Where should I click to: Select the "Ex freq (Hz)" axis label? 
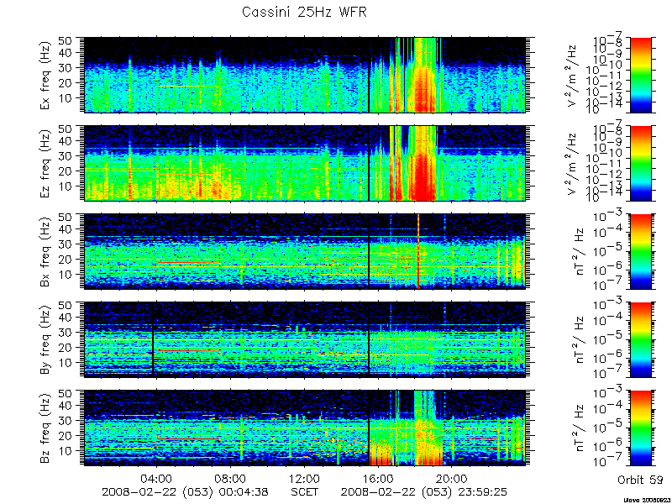[x=45, y=75]
